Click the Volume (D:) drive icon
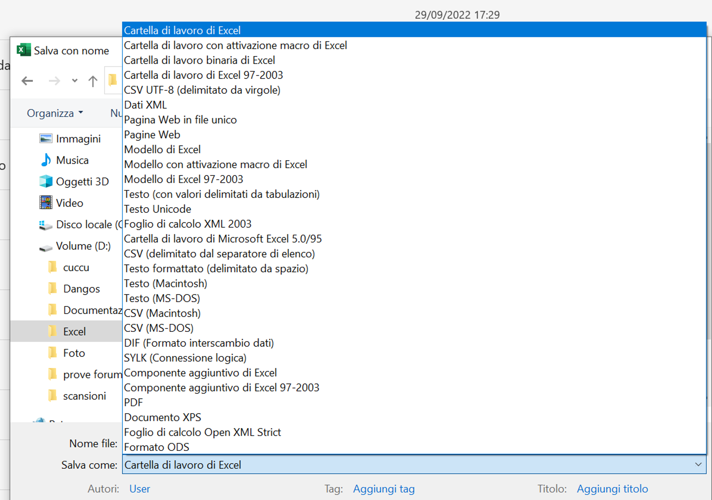The image size is (712, 500). click(x=46, y=248)
